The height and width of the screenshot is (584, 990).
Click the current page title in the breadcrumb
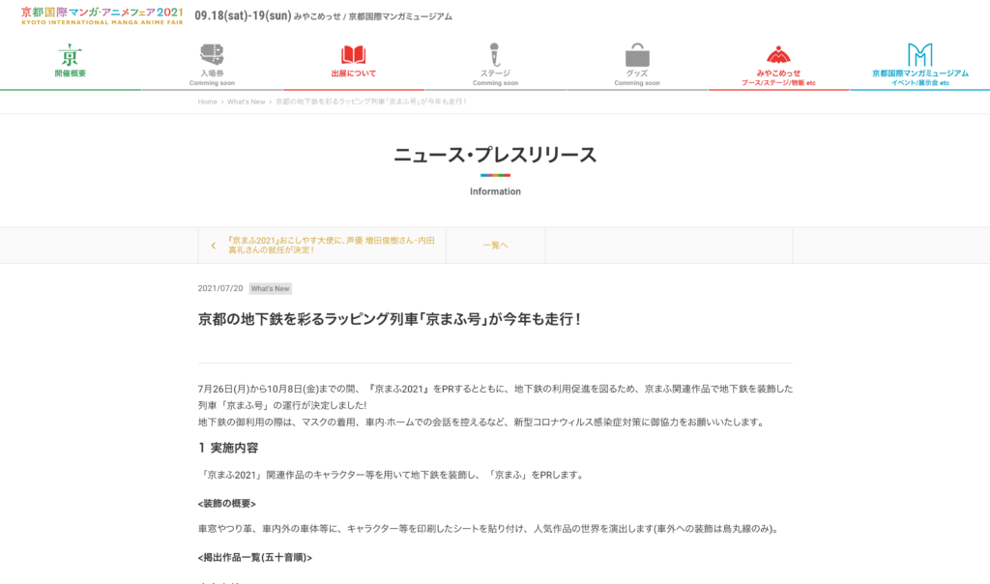click(371, 102)
